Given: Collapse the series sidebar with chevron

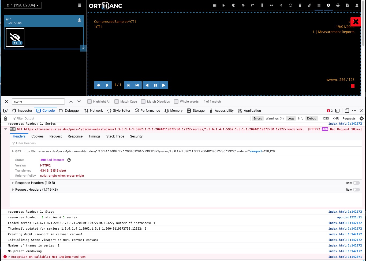Looking at the screenshot, I should pos(83,48).
